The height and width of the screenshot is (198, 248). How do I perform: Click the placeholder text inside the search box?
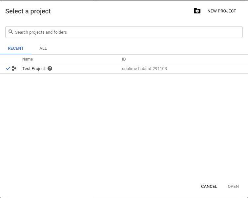(41, 32)
